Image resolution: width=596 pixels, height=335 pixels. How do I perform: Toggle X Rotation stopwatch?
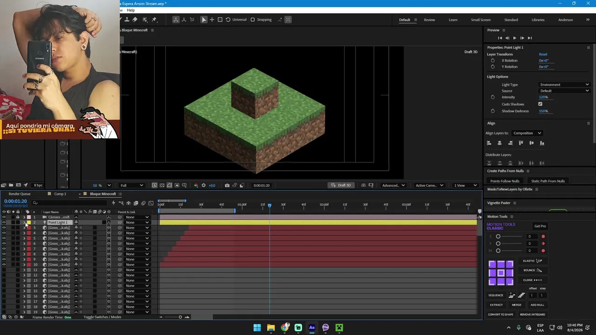click(493, 60)
